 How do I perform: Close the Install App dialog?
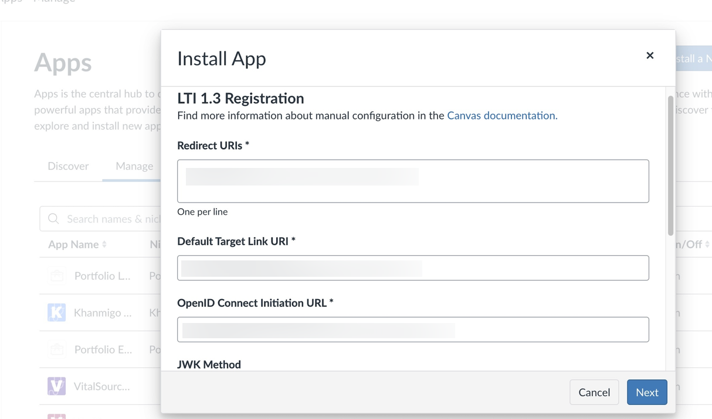point(650,56)
